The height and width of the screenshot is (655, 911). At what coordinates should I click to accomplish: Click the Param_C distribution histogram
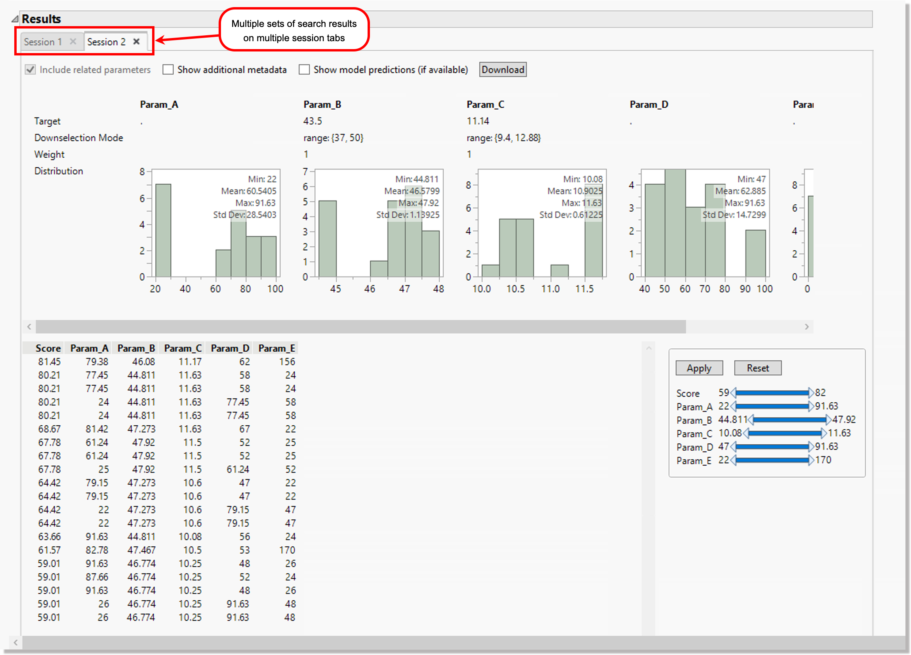542,223
